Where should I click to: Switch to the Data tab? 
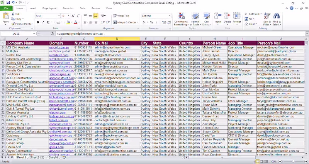[82, 8]
